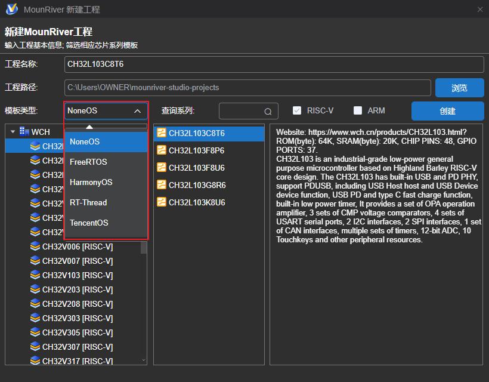Select CH32V007 [RISC-V] series
The width and height of the screenshot is (489, 382).
(78, 261)
